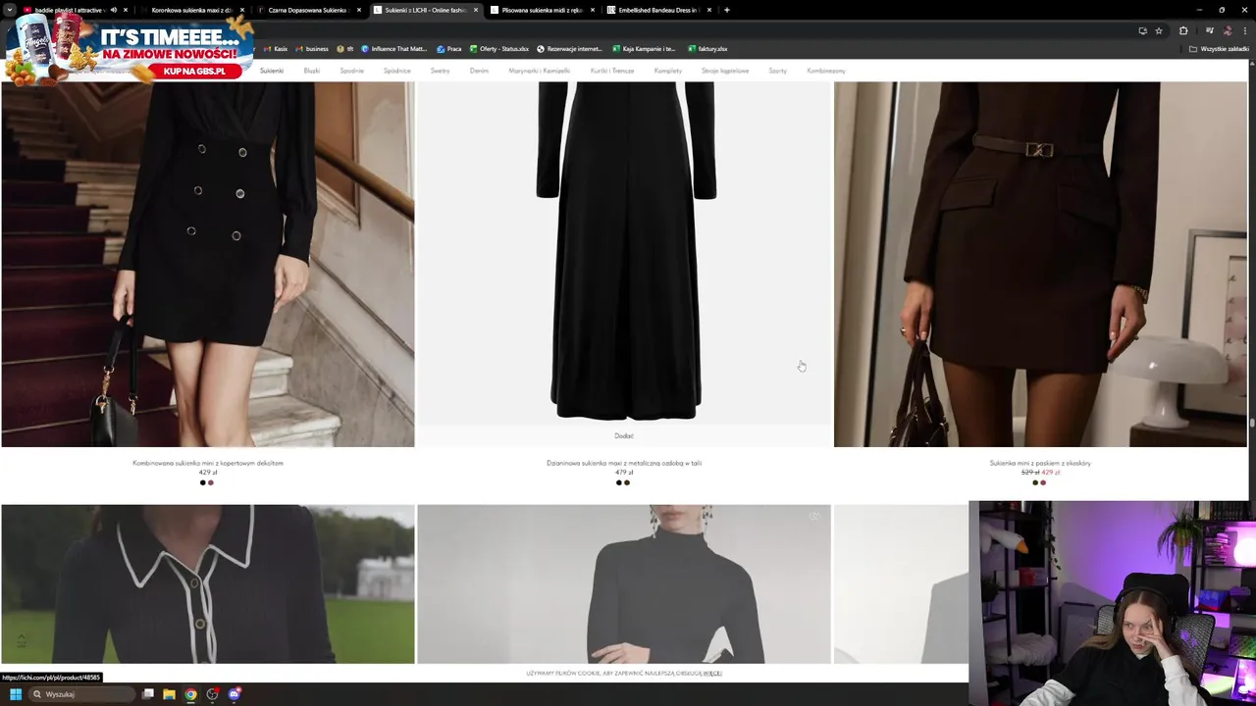
Task: Open the Wszystkie zakładki bookmarks folder
Action: 1219,48
